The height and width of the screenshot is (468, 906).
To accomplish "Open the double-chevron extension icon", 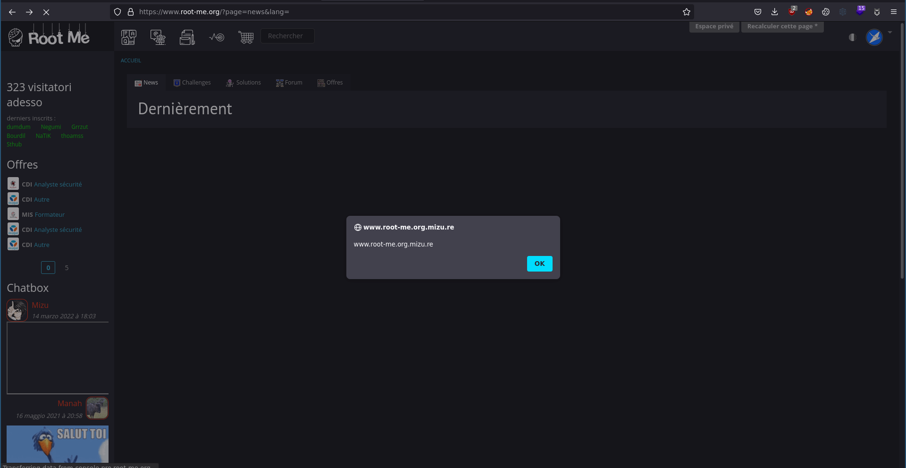I will pos(877,12).
